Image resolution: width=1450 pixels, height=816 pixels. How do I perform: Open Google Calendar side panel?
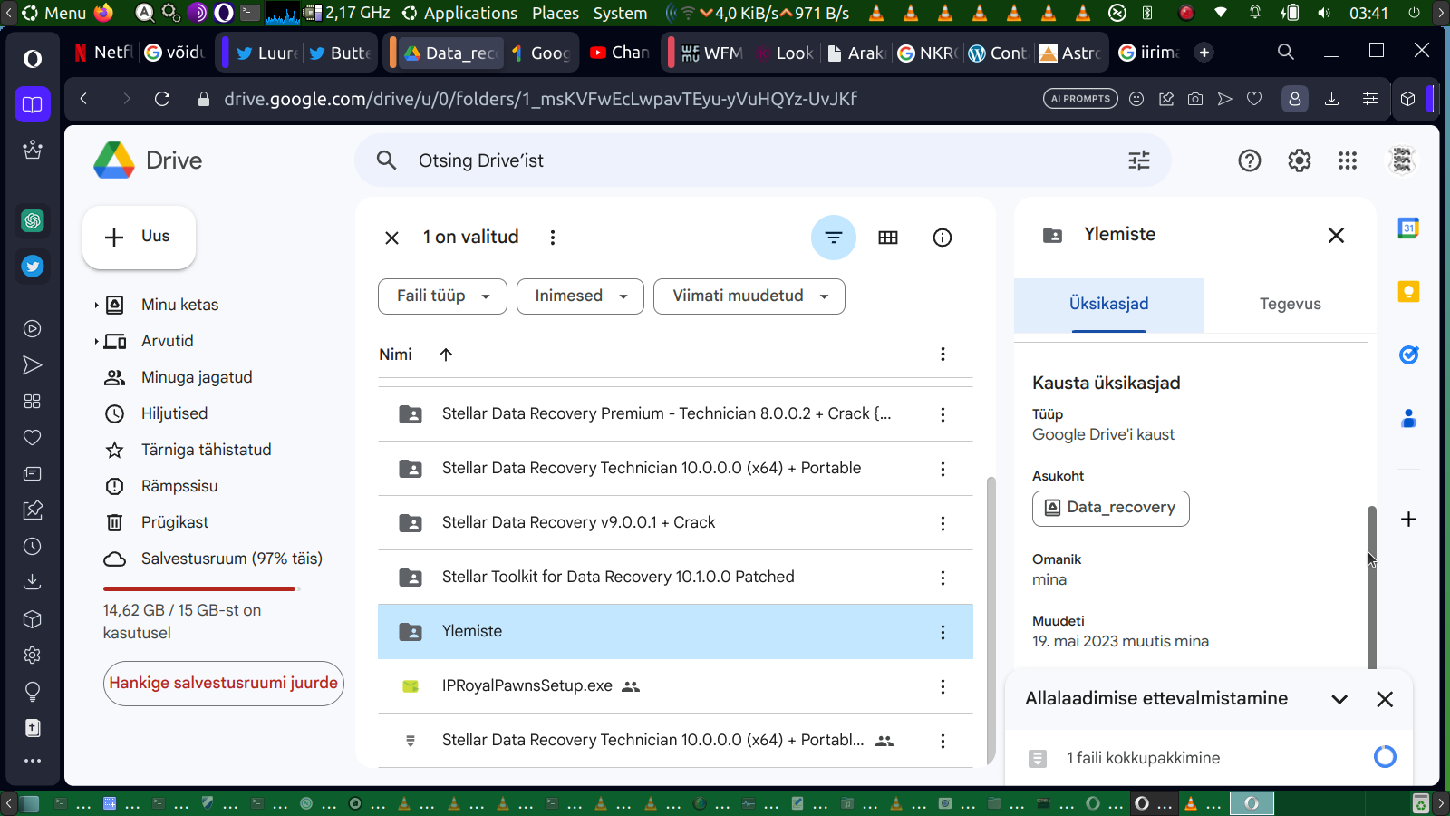(1408, 228)
